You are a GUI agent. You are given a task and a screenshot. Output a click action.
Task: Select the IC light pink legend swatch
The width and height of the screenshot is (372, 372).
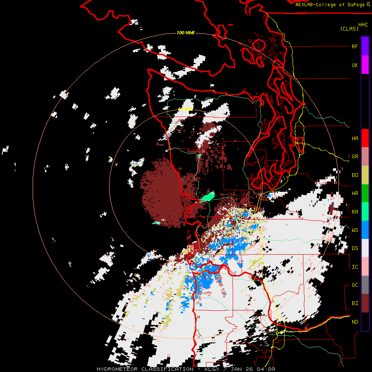click(x=365, y=267)
